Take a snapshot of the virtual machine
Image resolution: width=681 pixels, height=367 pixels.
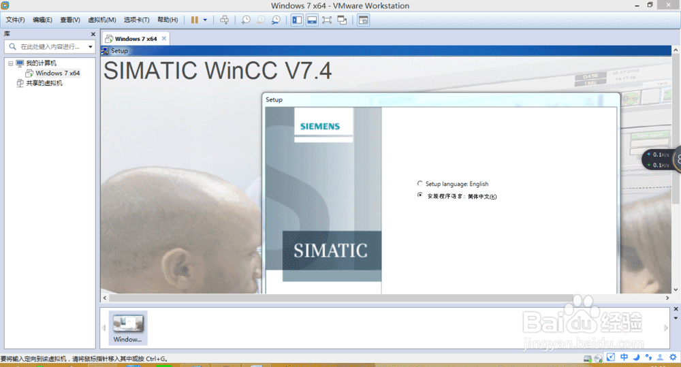pyautogui.click(x=246, y=20)
